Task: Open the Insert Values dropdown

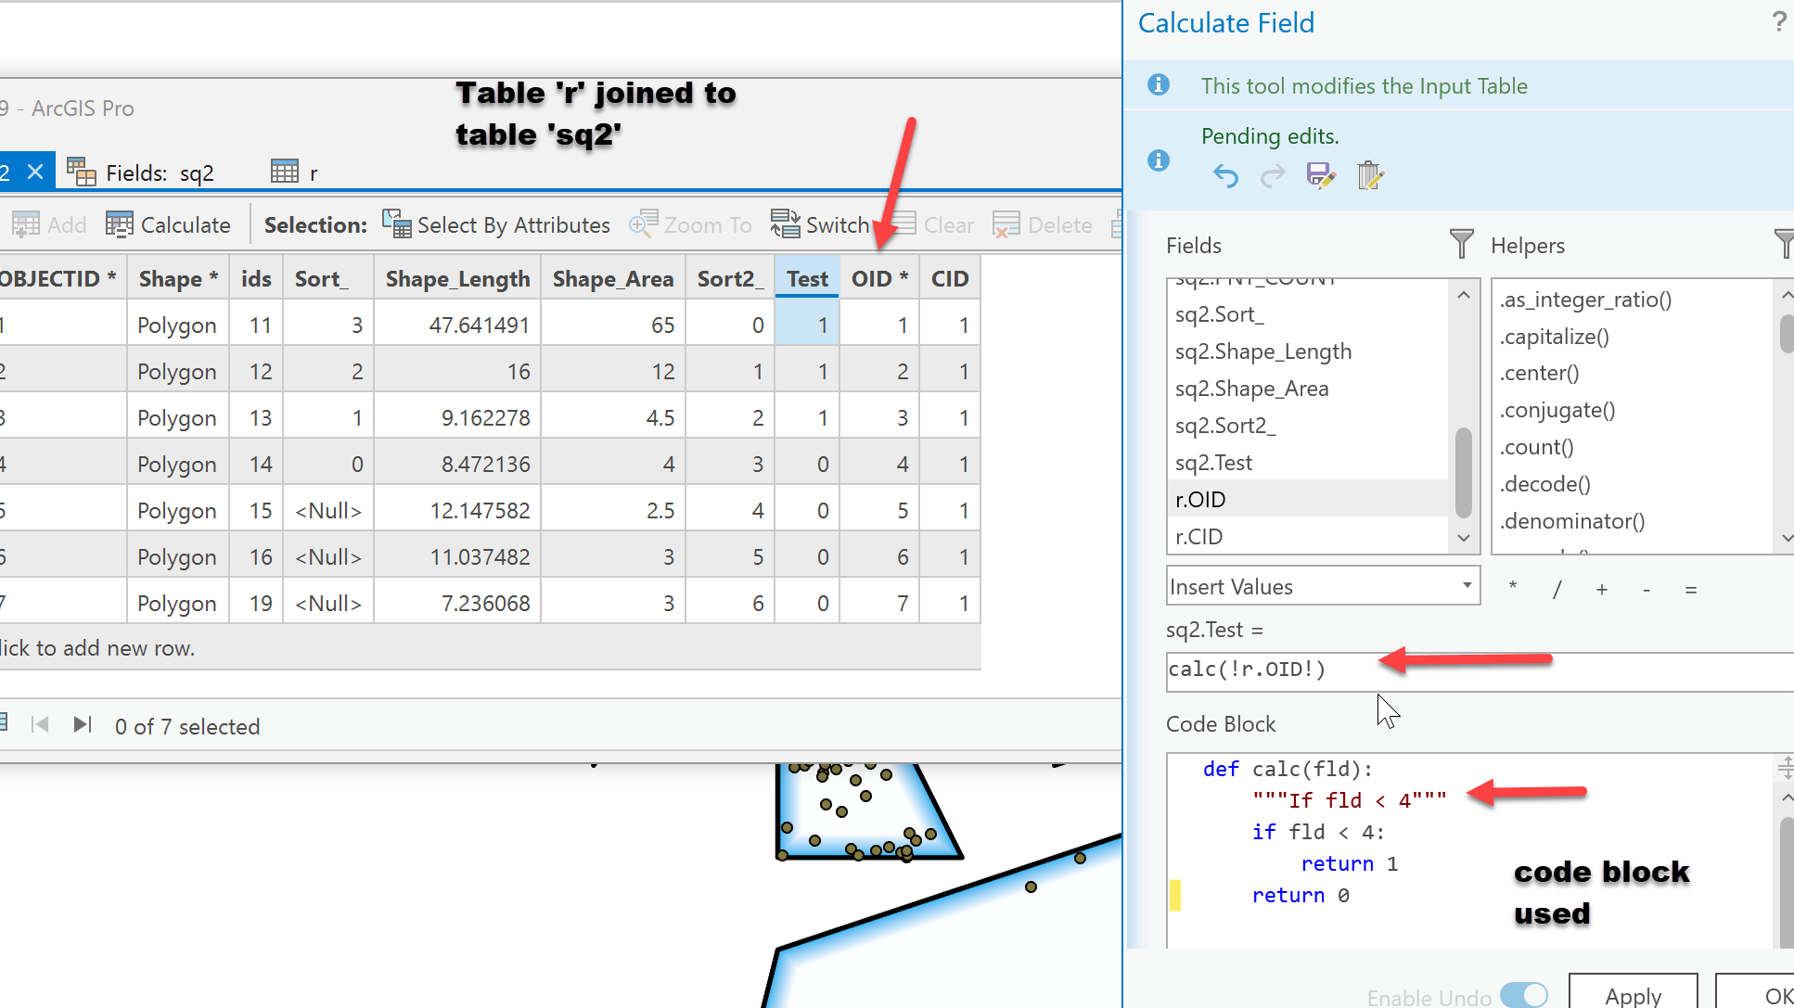Action: (1466, 585)
